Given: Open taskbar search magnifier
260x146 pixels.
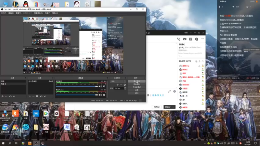Looking at the screenshot, I should pyautogui.click(x=10, y=143).
